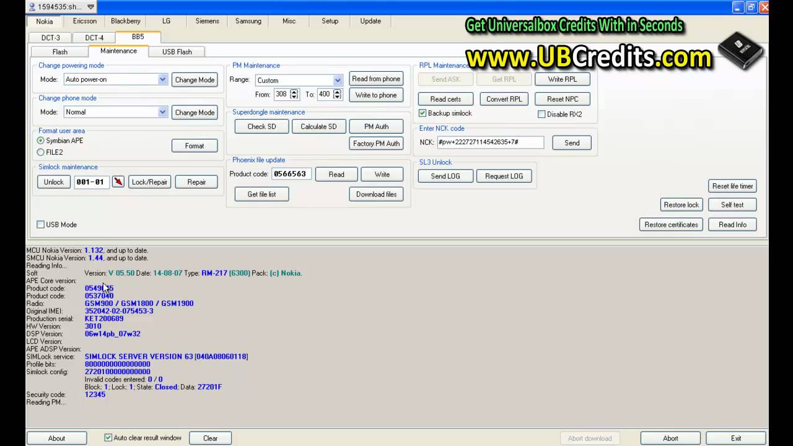Switch to the Ericsson tab
793x446 pixels.
point(85,21)
